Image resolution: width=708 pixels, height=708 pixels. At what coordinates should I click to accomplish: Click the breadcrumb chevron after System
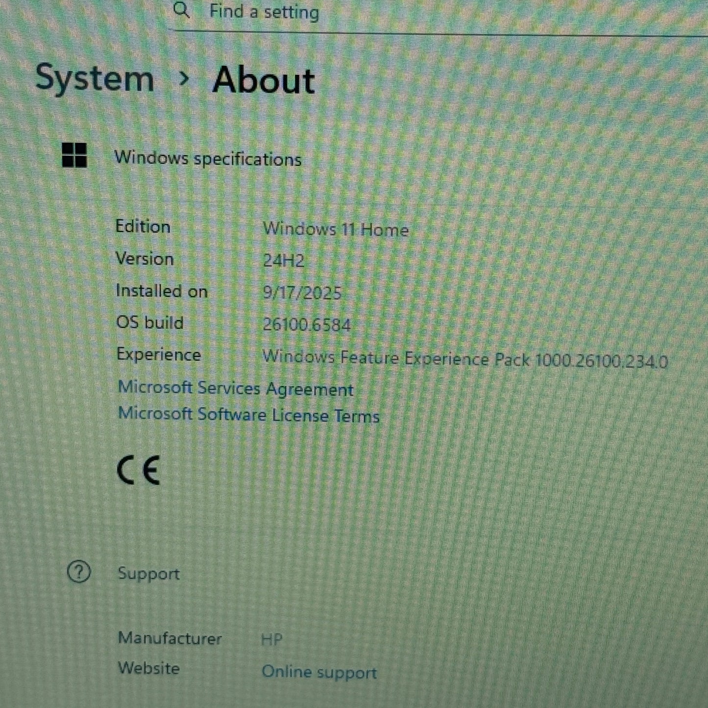click(x=184, y=78)
